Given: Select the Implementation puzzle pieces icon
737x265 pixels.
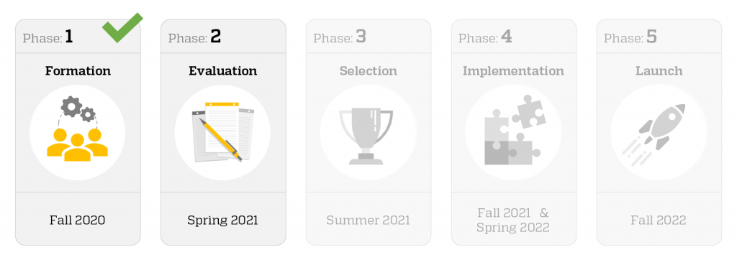Looking at the screenshot, I should tap(513, 132).
